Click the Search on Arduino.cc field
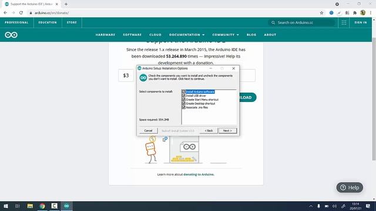Image resolution: width=376 pixels, height=211 pixels. [302, 22]
